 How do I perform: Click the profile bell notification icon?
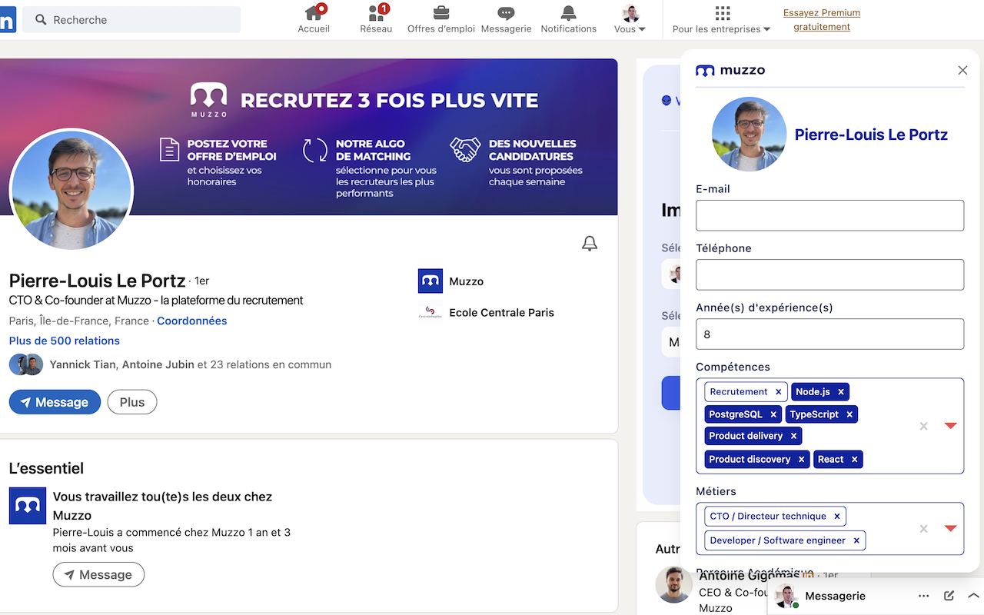coord(590,244)
